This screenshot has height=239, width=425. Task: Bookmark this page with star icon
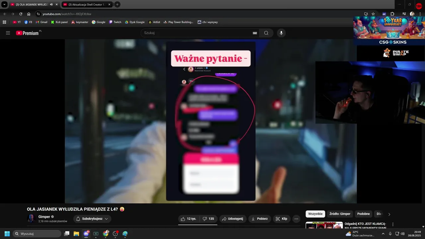click(x=373, y=14)
